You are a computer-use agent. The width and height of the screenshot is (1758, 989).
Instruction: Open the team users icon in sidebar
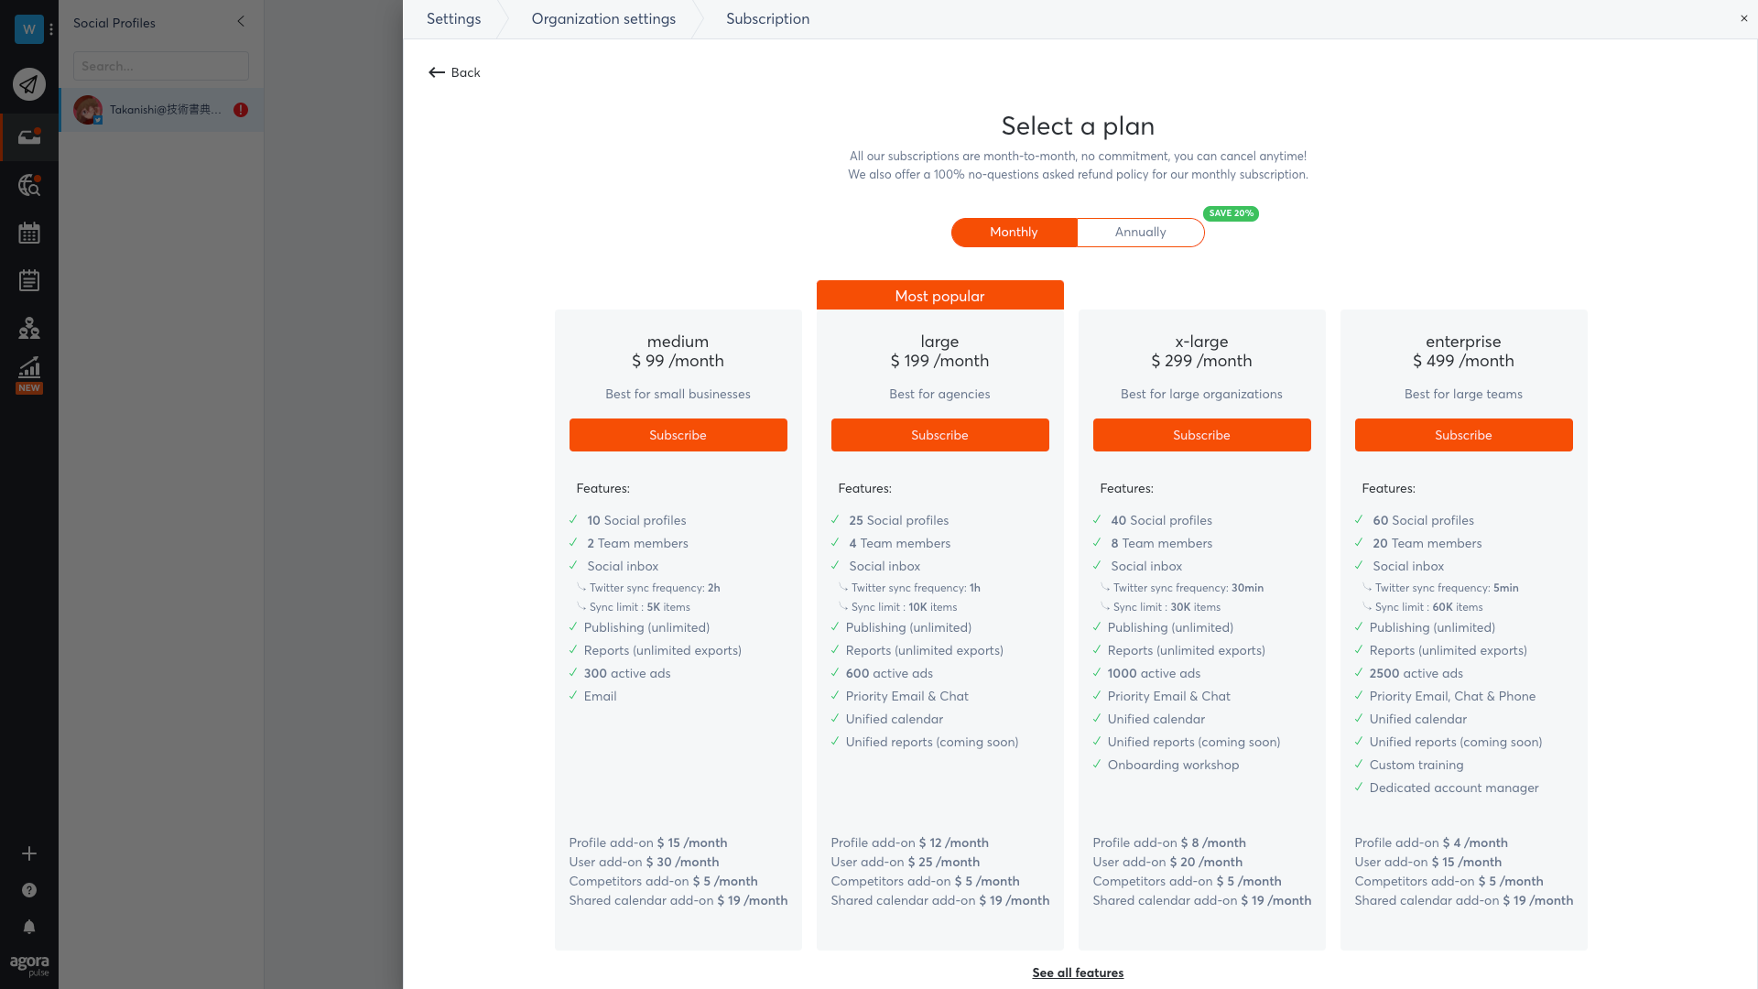(x=29, y=328)
